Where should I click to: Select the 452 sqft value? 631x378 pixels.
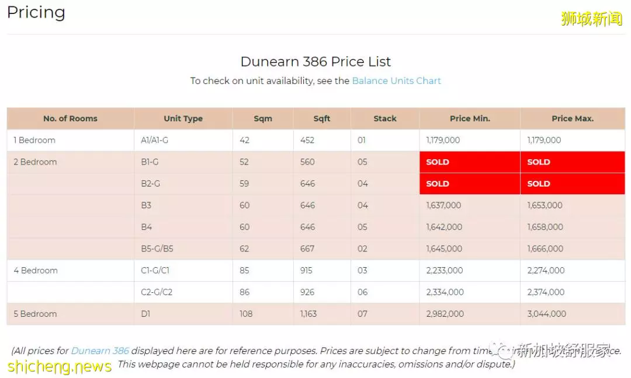(307, 140)
